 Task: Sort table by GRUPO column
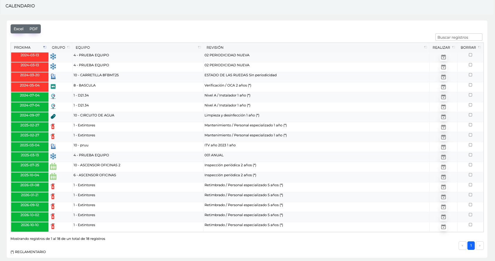click(61, 48)
